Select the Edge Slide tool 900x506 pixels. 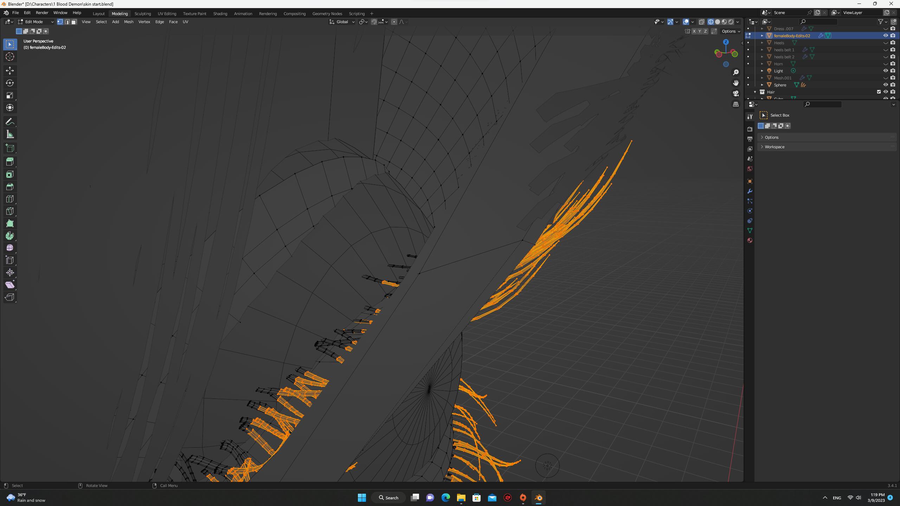(10, 260)
